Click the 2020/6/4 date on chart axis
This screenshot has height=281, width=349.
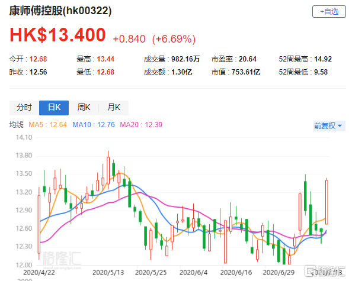click(193, 273)
